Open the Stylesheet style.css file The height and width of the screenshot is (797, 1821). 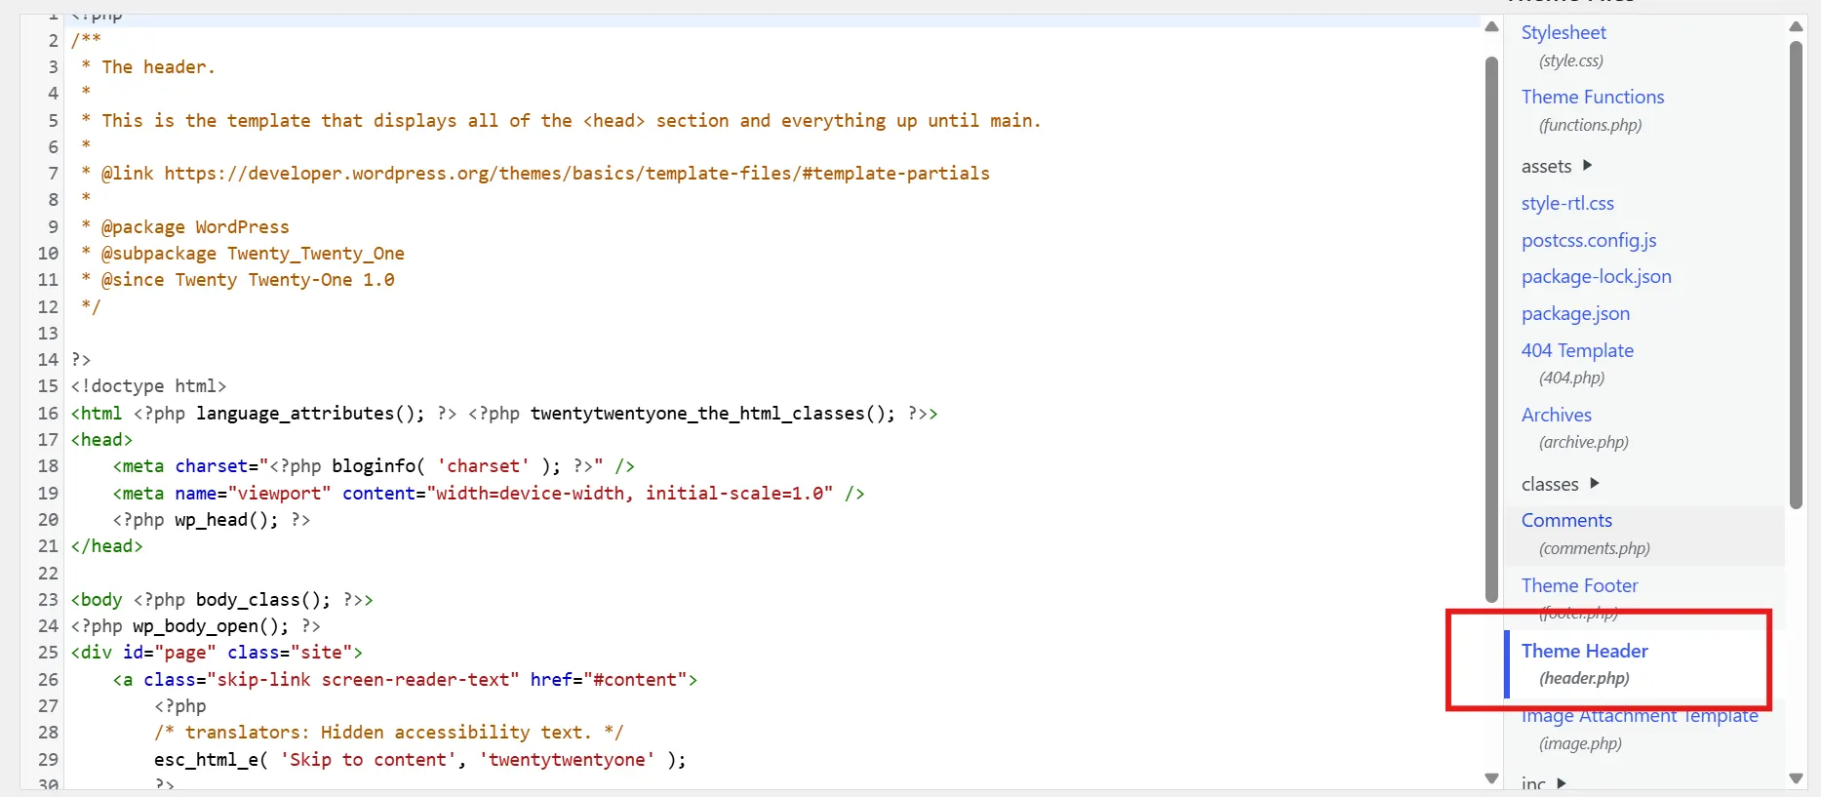point(1564,32)
